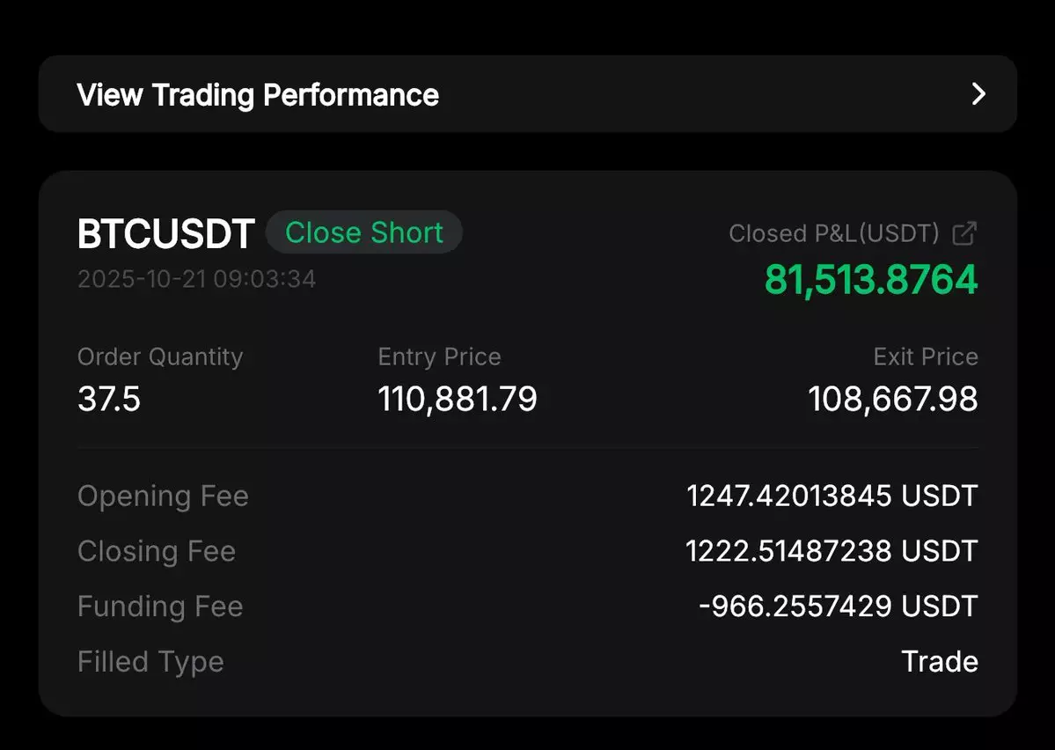
Task: Click the Close Short badge
Action: 363,232
